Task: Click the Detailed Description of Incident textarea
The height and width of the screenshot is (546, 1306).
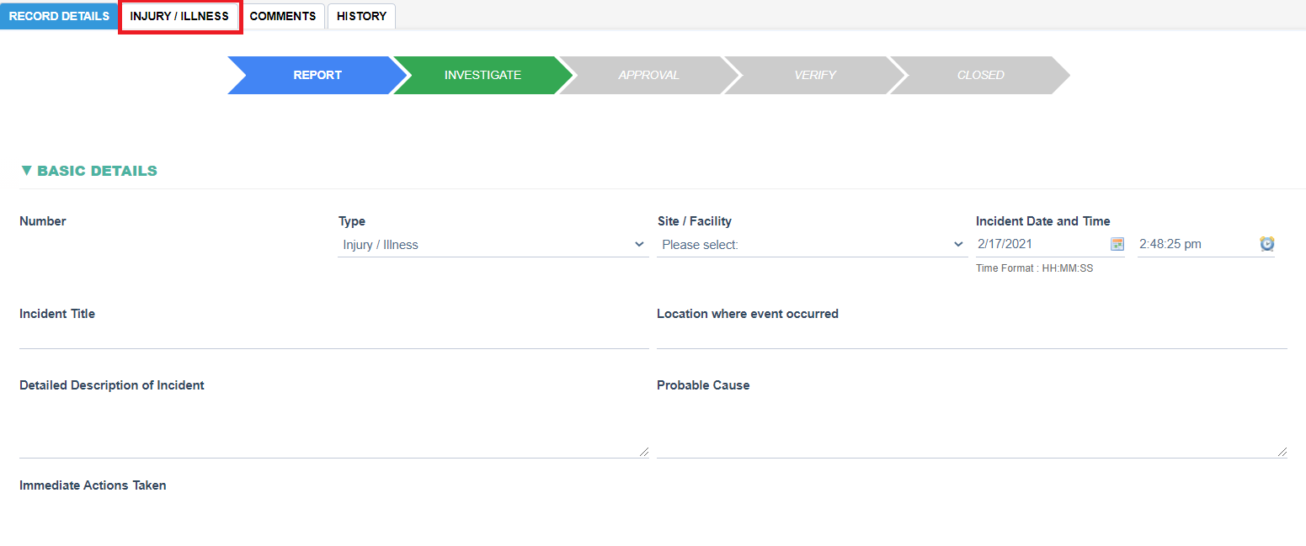Action: tap(333, 431)
